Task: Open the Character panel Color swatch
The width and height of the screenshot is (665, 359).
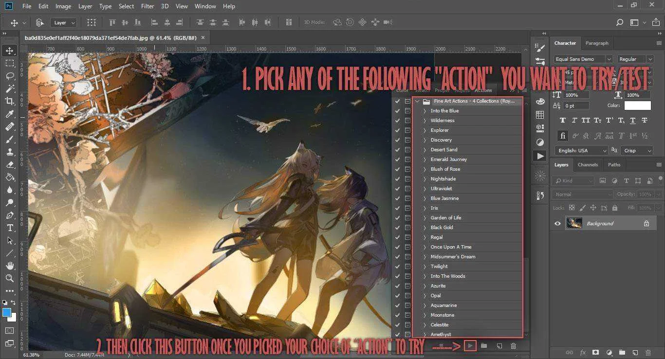Action: (637, 105)
